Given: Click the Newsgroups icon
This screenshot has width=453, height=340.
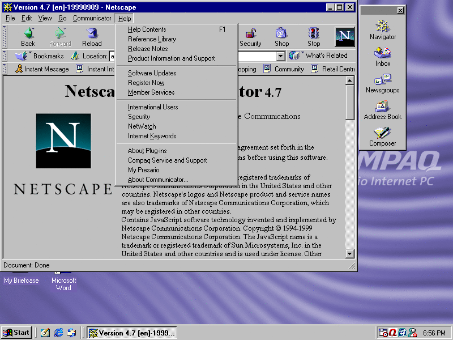Looking at the screenshot, I should (x=383, y=81).
